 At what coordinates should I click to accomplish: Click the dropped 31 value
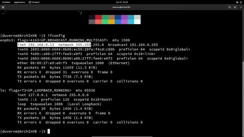(56, 72)
